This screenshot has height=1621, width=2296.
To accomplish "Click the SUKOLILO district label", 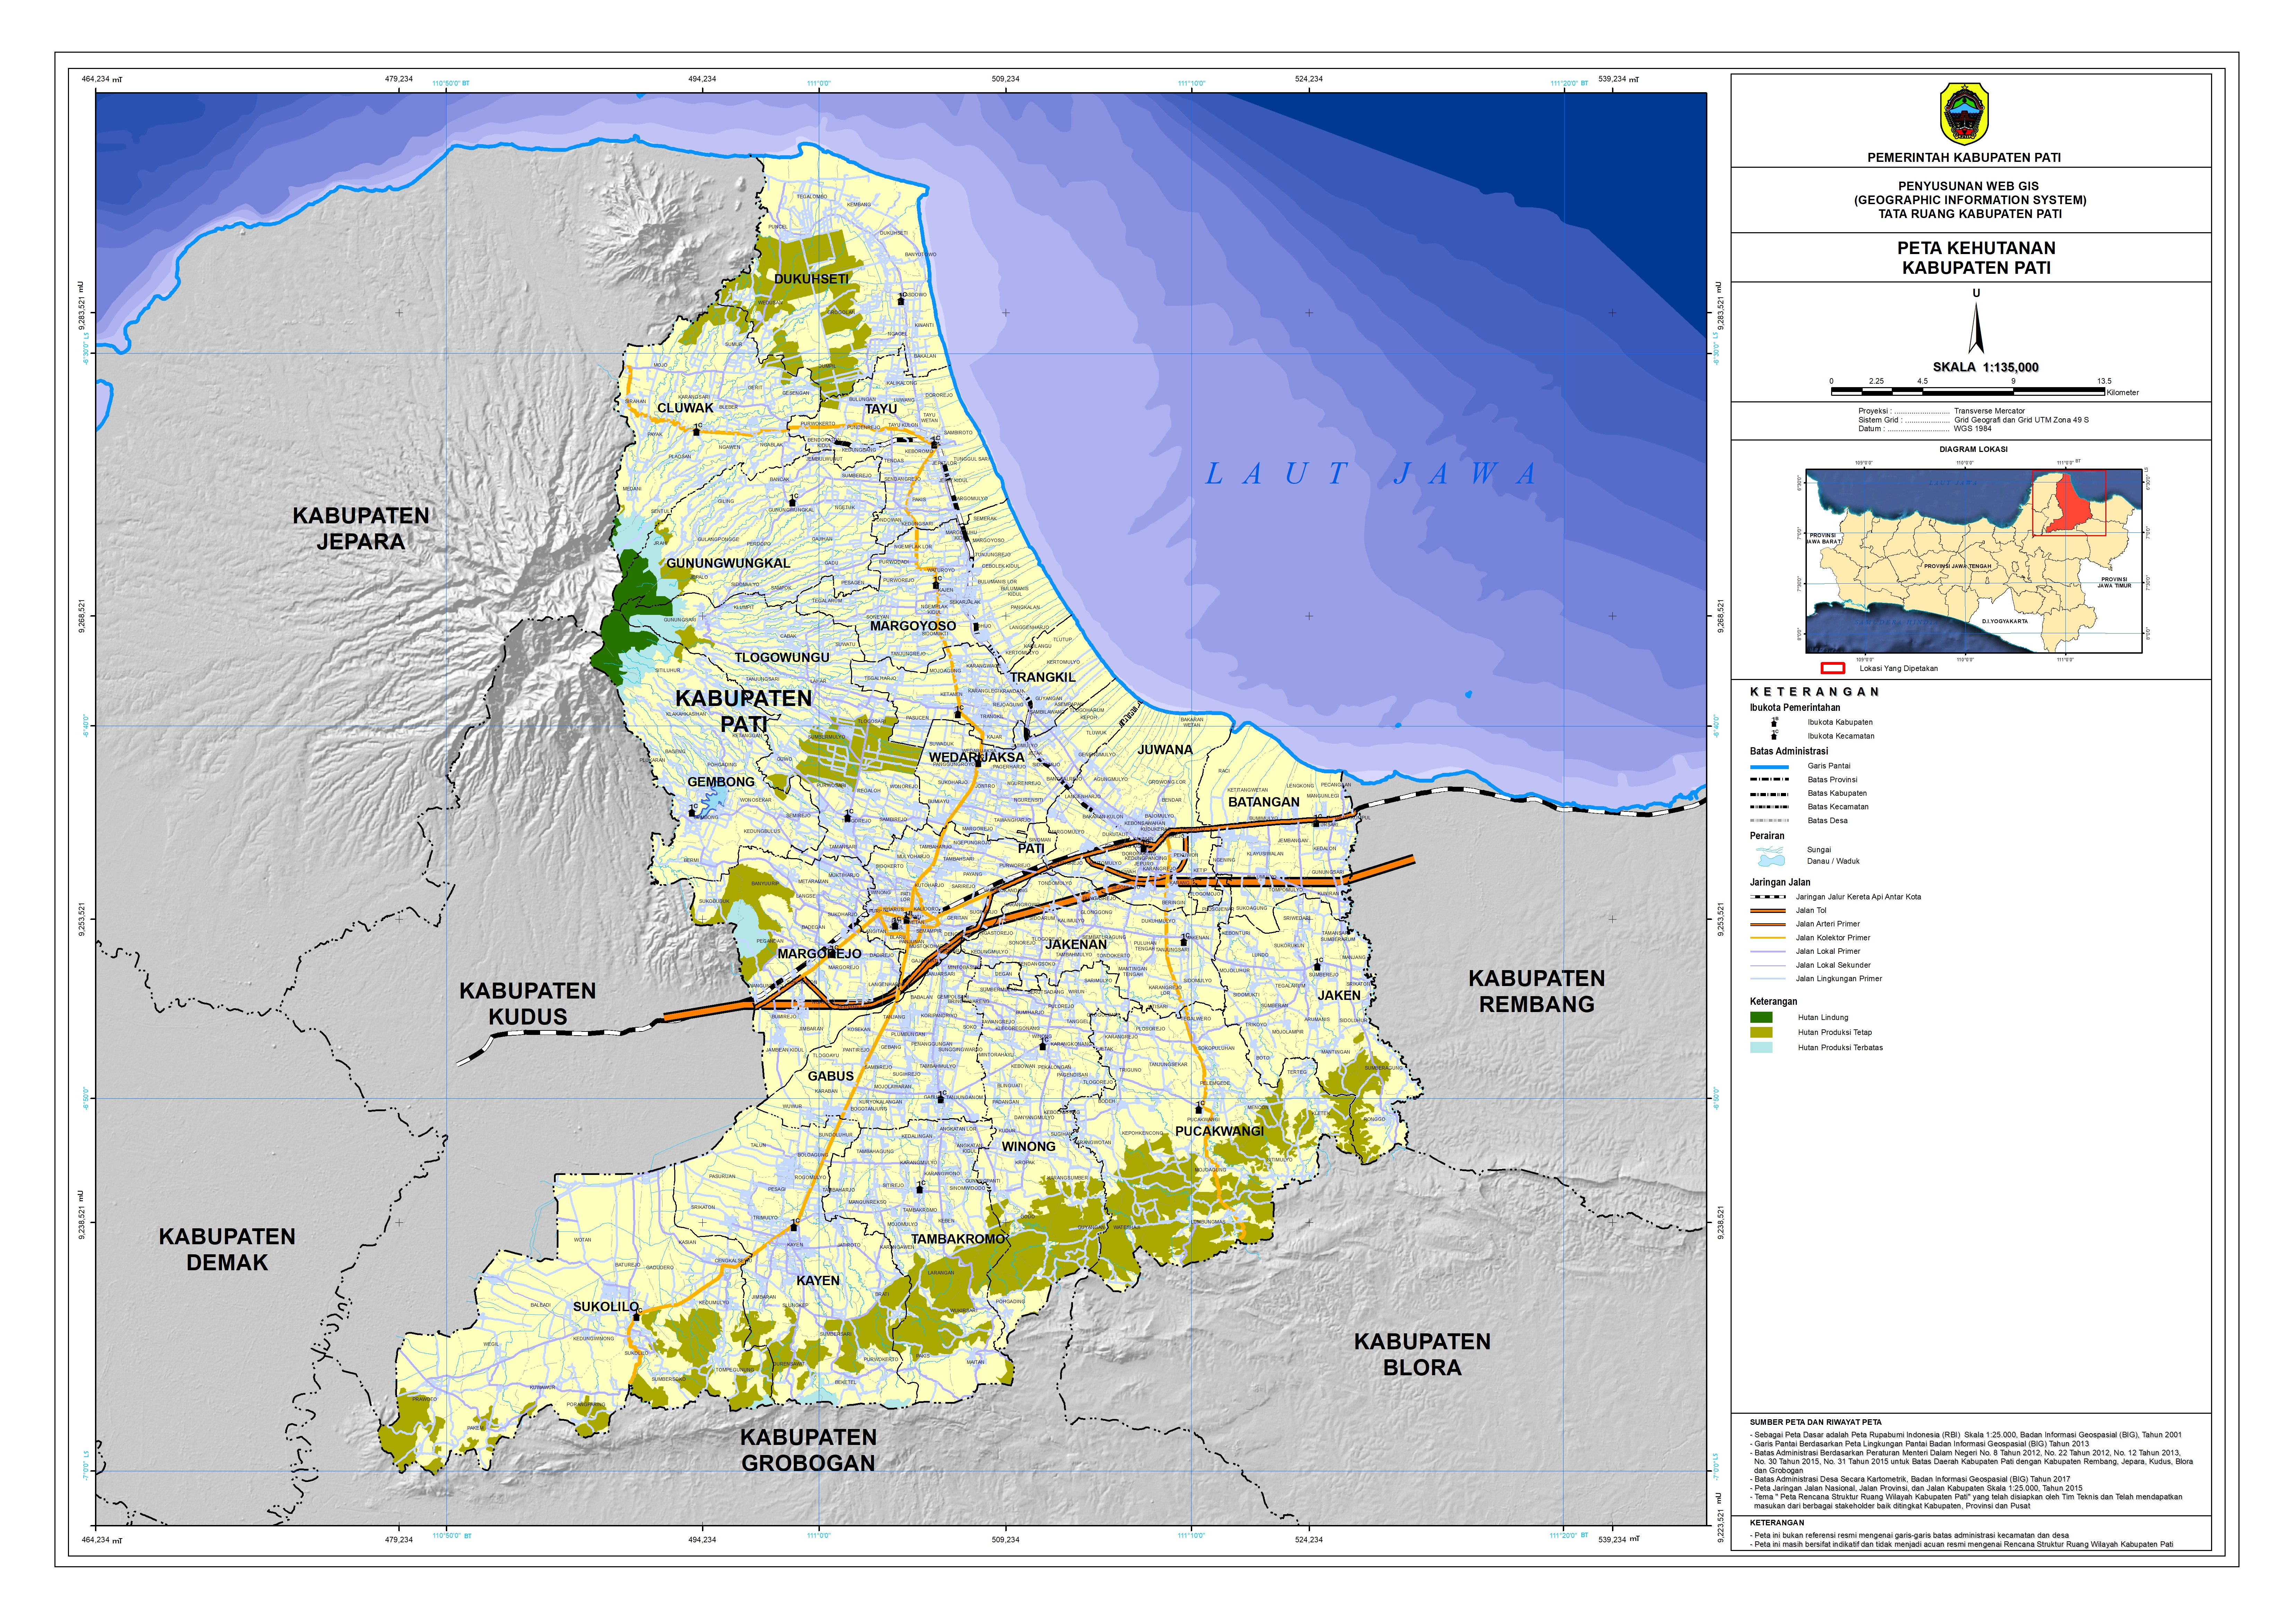I will point(606,1307).
